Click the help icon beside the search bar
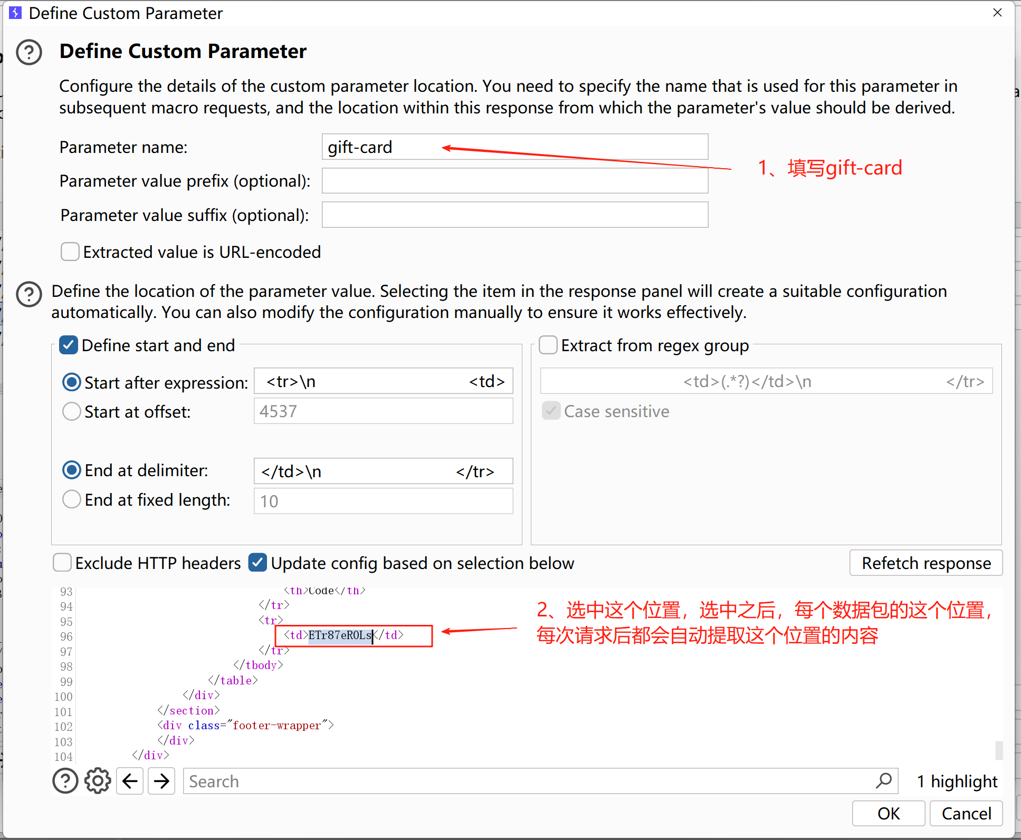The height and width of the screenshot is (840, 1021). tap(65, 781)
